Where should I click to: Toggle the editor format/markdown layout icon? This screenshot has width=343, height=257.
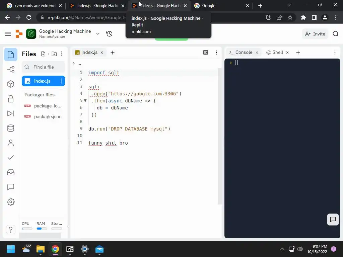pos(206,53)
